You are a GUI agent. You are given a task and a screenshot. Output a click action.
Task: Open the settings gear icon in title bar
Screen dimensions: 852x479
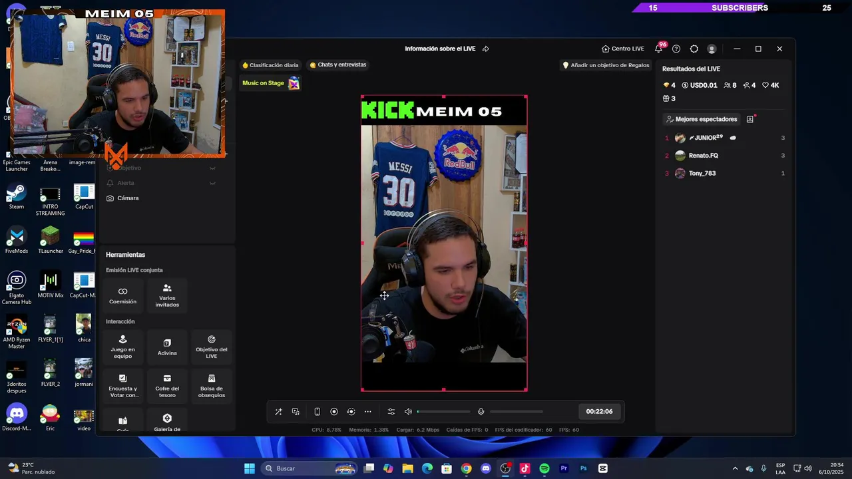[694, 49]
